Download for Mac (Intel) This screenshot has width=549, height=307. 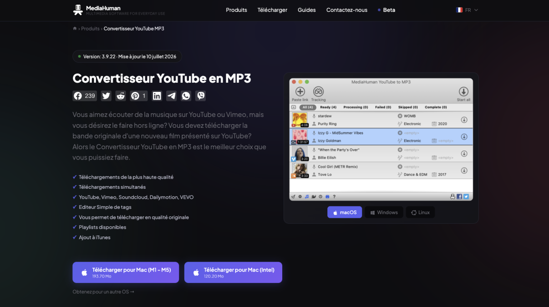click(x=233, y=272)
